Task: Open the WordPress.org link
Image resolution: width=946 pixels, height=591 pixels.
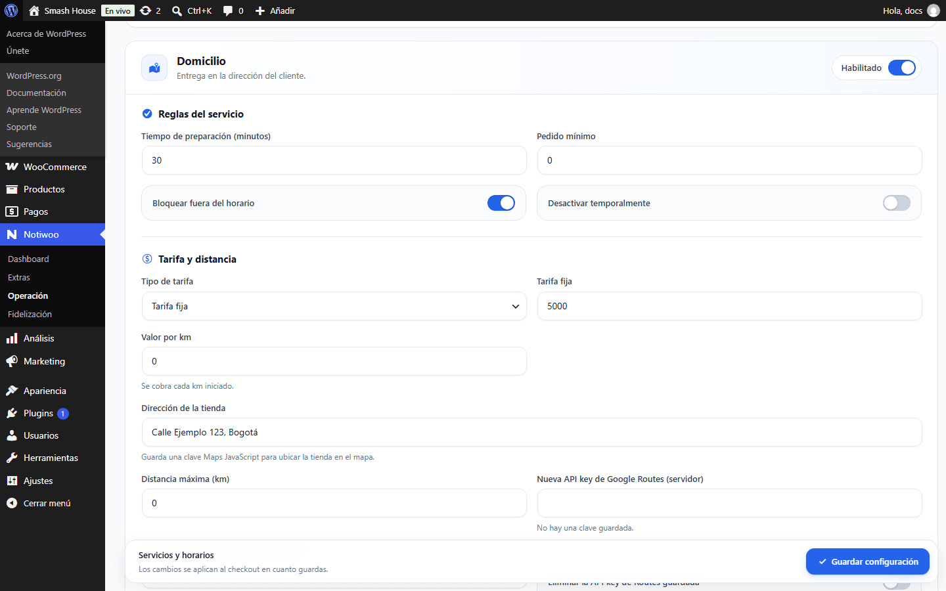Action: pyautogui.click(x=34, y=76)
